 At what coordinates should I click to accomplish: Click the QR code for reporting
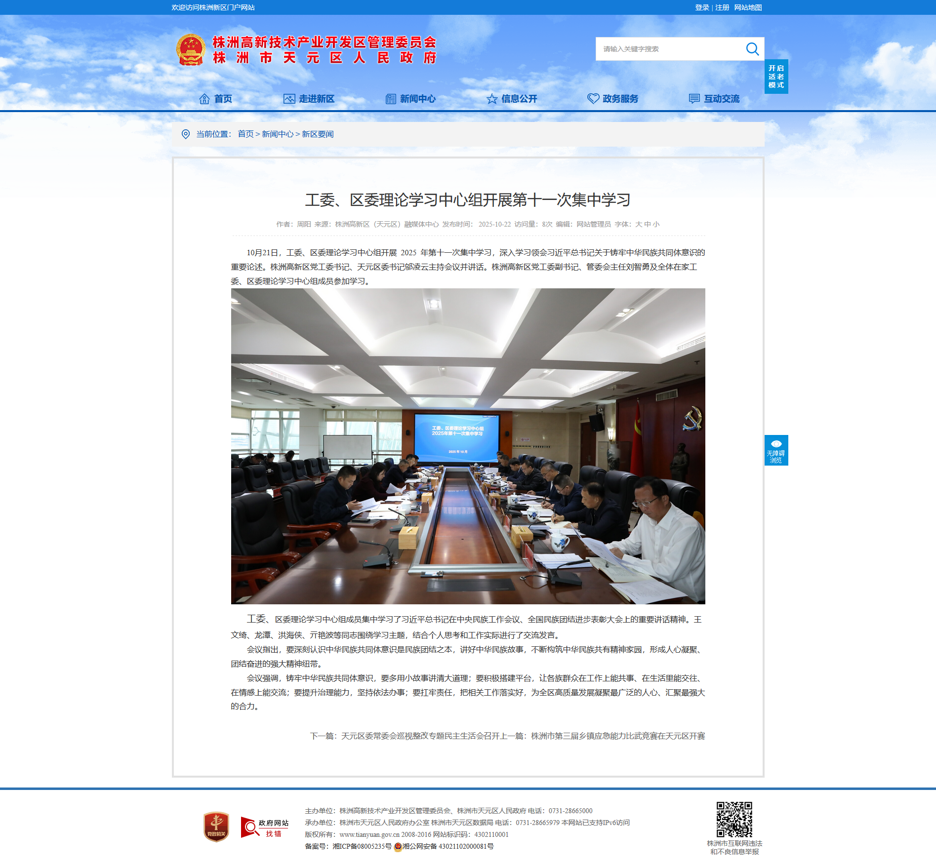pos(734,820)
